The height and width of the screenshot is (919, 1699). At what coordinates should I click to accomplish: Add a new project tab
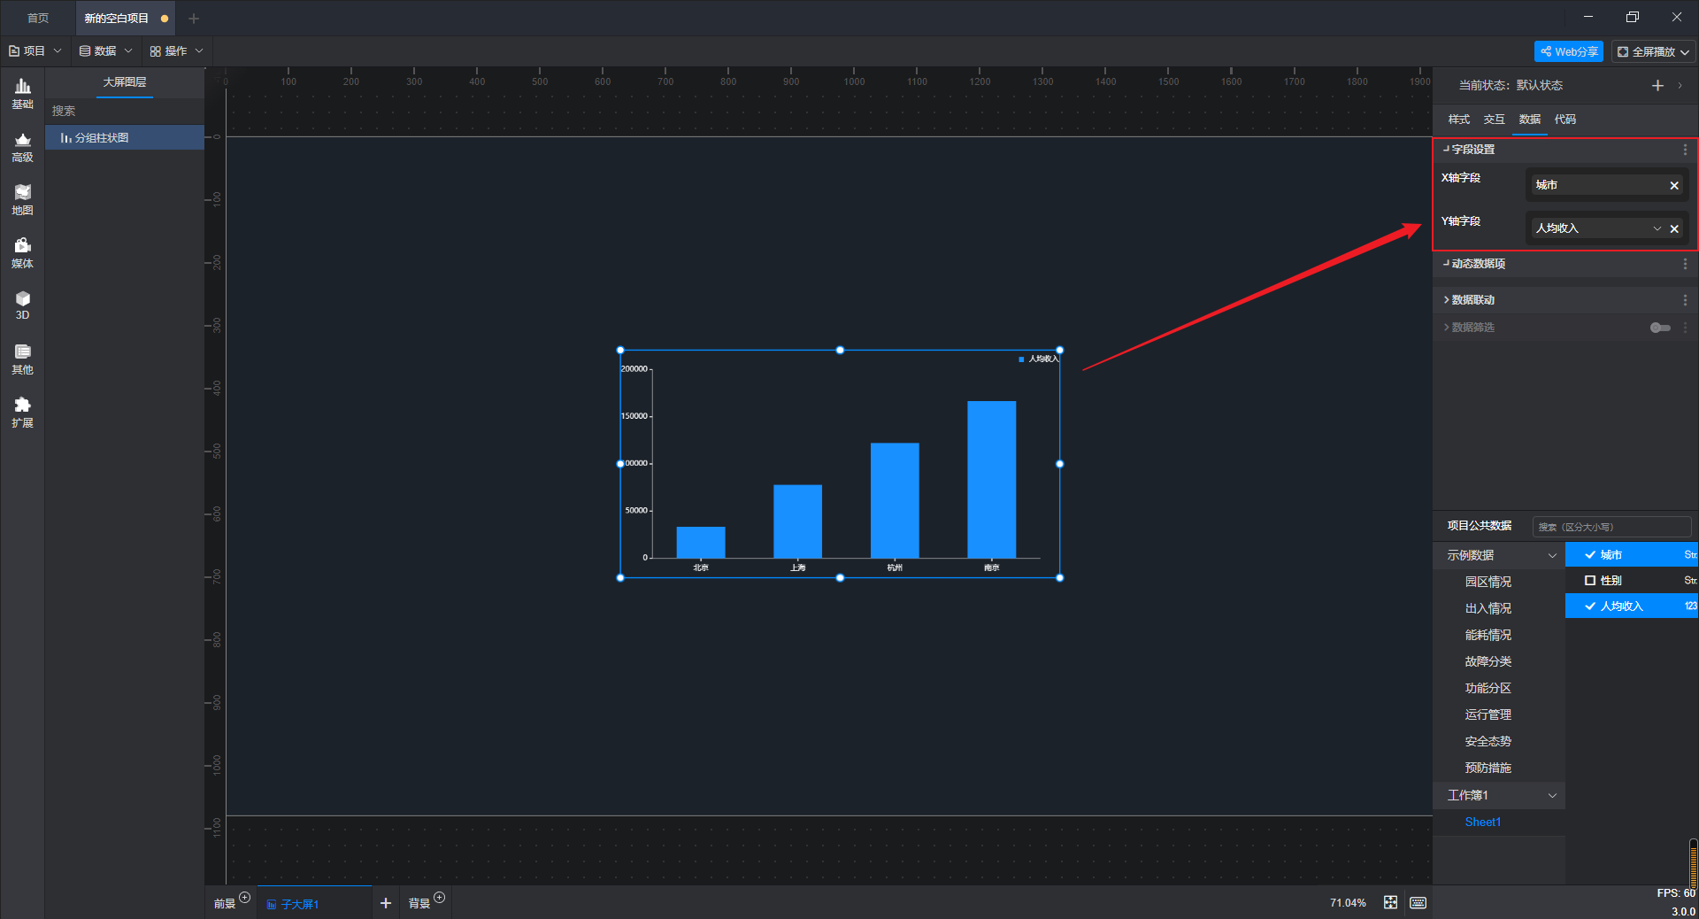[194, 18]
